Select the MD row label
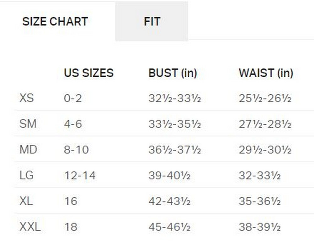Viewport: 314px width, 252px height. coord(28,150)
